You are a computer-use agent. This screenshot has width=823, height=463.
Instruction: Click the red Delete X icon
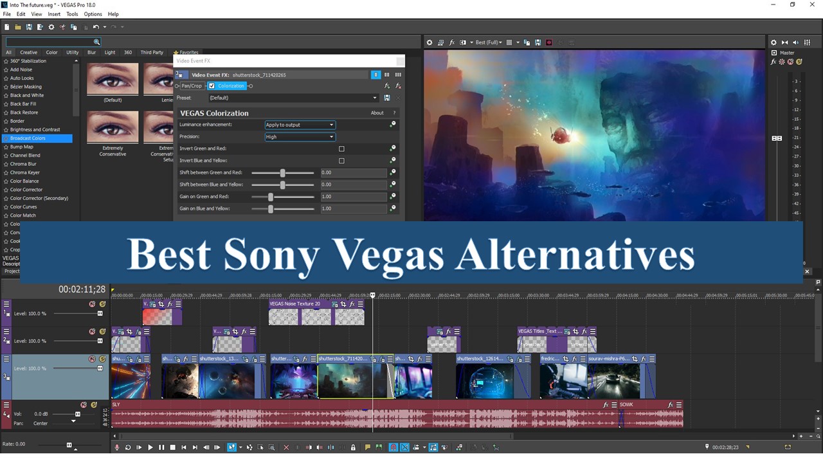pyautogui.click(x=286, y=448)
